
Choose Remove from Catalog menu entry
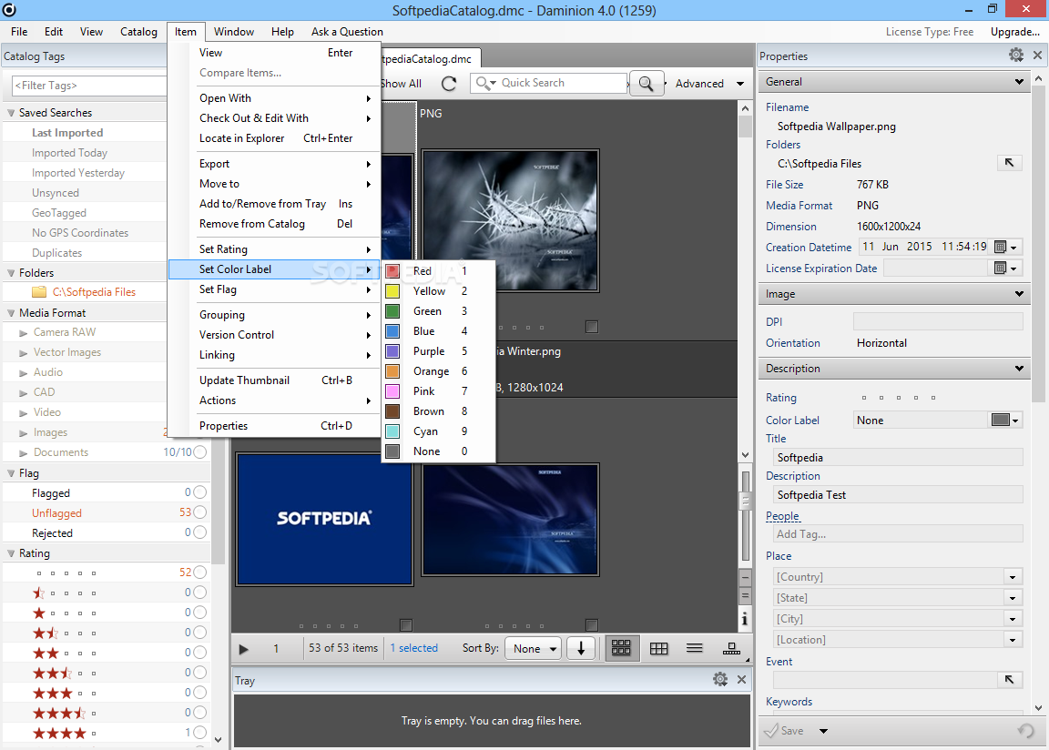pyautogui.click(x=276, y=224)
